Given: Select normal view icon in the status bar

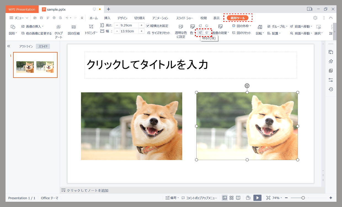Looking at the screenshot, I should [225, 198].
